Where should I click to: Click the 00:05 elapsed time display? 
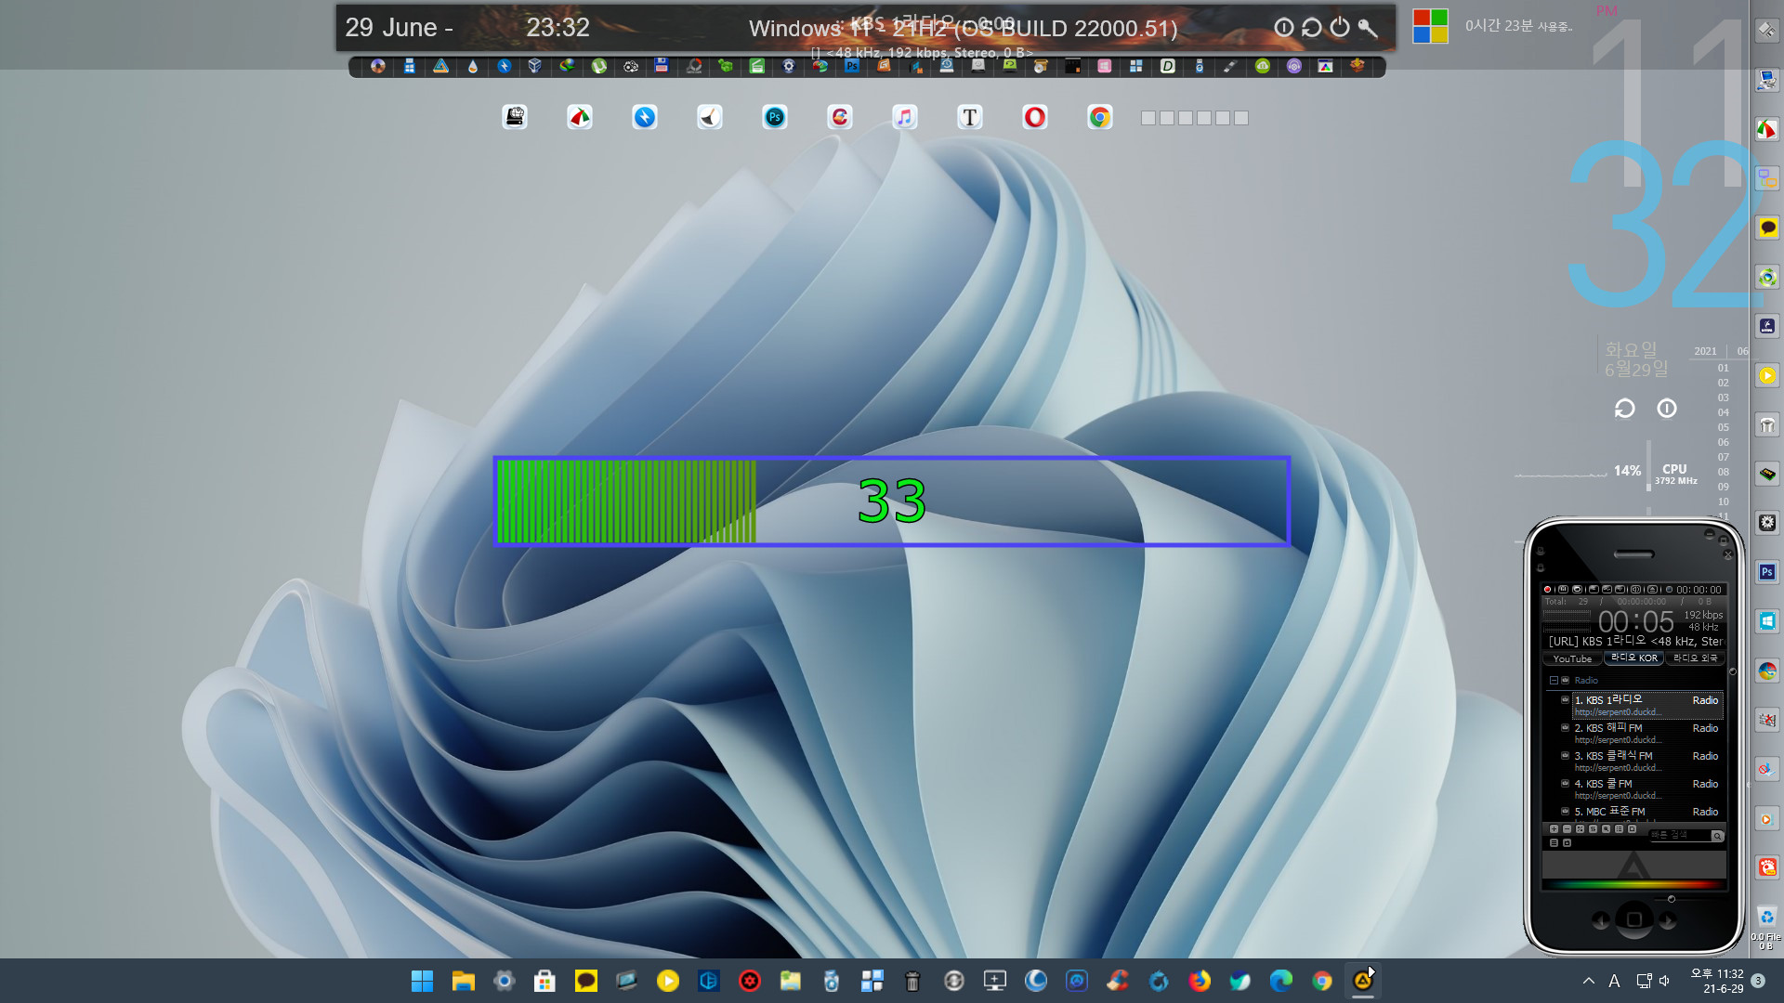(x=1635, y=621)
